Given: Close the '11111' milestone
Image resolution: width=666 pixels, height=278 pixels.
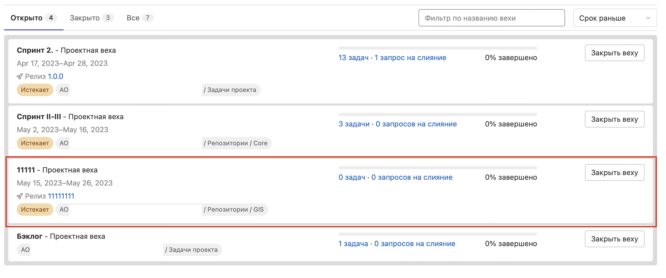Looking at the screenshot, I should [x=614, y=173].
